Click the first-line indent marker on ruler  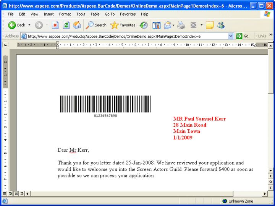point(58,43)
